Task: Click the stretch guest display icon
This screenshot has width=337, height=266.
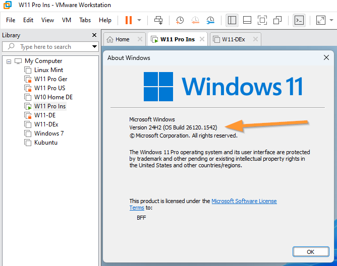Action: click(x=321, y=20)
